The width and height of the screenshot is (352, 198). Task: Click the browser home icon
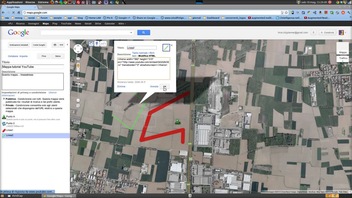pyautogui.click(x=19, y=13)
